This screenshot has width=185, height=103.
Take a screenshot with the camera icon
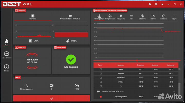point(156,4)
